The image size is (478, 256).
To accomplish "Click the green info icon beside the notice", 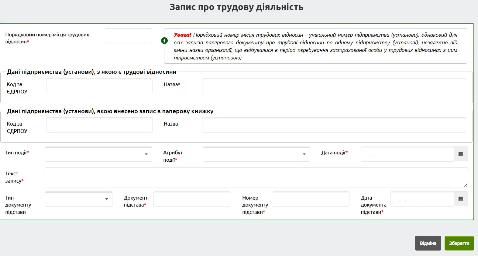I will point(164,41).
